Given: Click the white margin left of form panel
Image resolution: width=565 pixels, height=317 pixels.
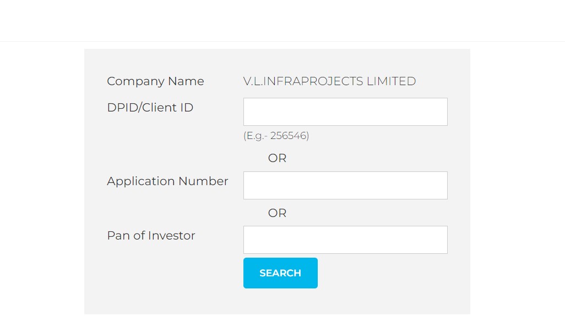Looking at the screenshot, I should (x=42, y=181).
